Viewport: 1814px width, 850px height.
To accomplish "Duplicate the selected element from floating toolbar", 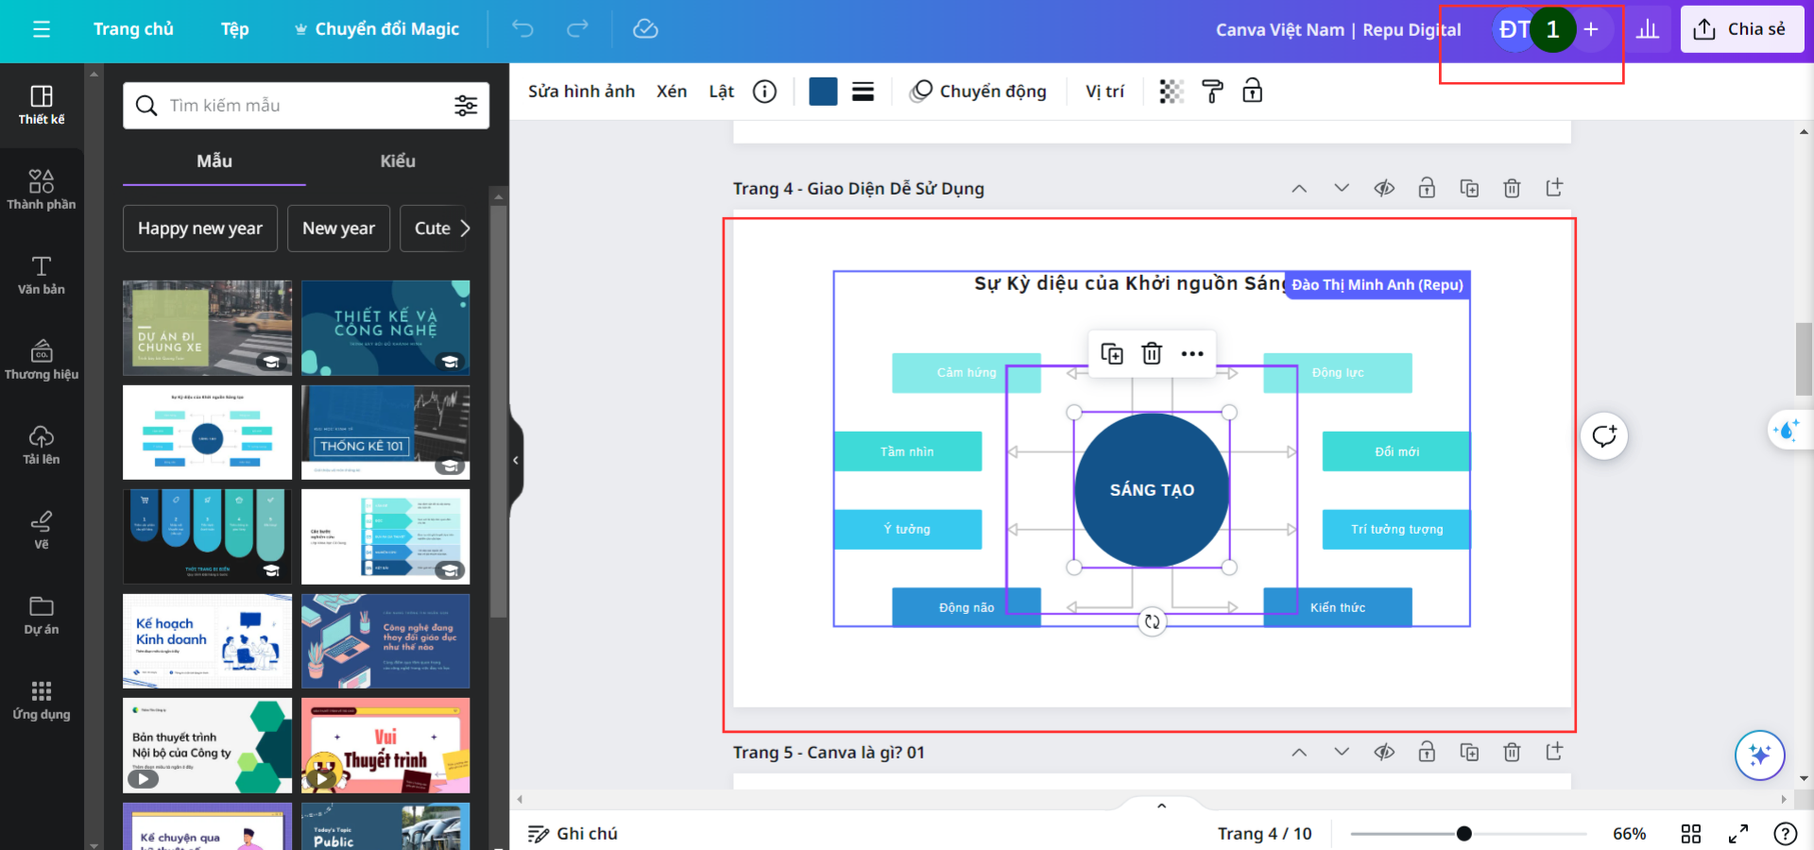I will point(1112,354).
